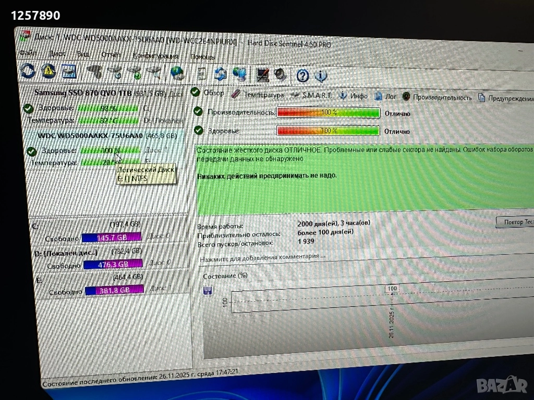Switch to the Лог tab

pos(385,96)
